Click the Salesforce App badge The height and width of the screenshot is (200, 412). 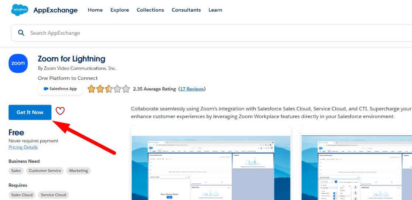click(x=60, y=89)
